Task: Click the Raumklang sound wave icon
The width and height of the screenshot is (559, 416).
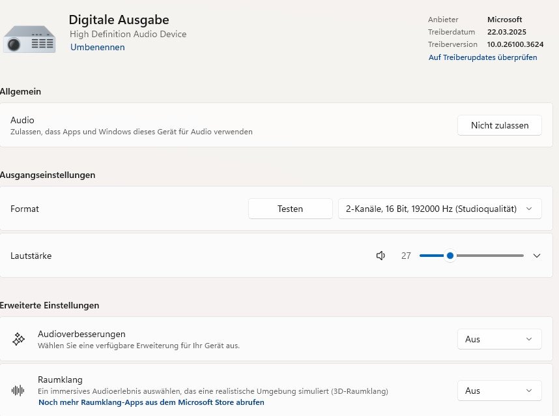Action: point(18,391)
